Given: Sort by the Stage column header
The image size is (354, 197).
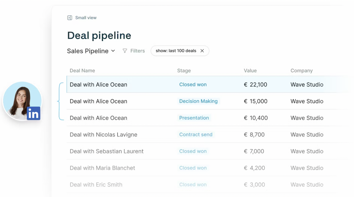Looking at the screenshot, I should 184,71.
